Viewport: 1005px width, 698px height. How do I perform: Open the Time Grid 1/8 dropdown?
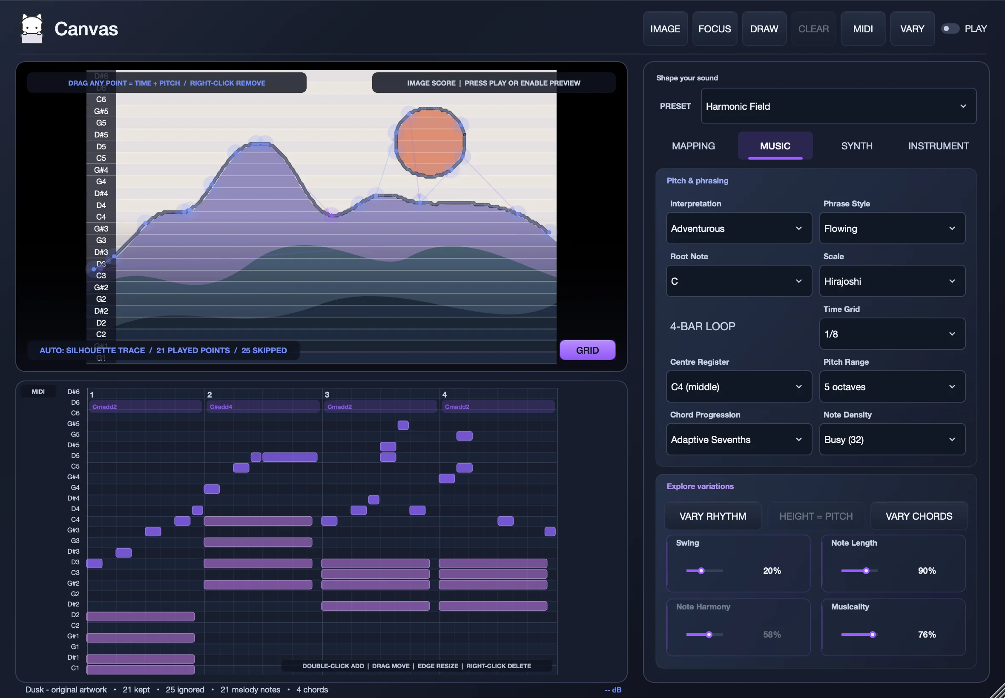pos(892,334)
